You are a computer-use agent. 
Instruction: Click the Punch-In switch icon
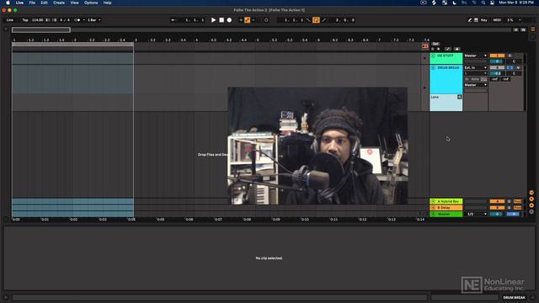pyautogui.click(x=308, y=20)
